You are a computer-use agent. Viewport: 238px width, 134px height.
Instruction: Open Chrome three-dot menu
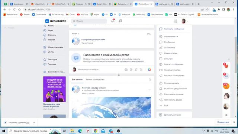[x=234, y=10]
